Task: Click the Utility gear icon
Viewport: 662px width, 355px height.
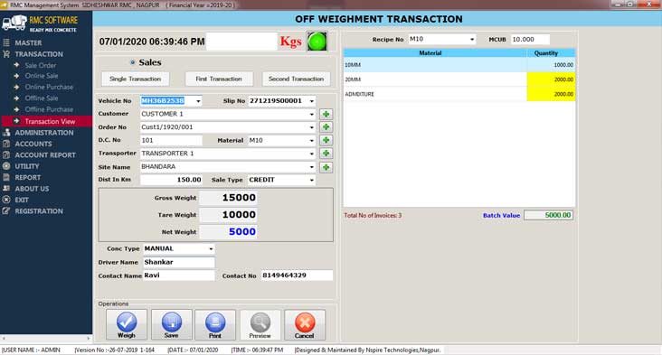Action: pyautogui.click(x=6, y=166)
